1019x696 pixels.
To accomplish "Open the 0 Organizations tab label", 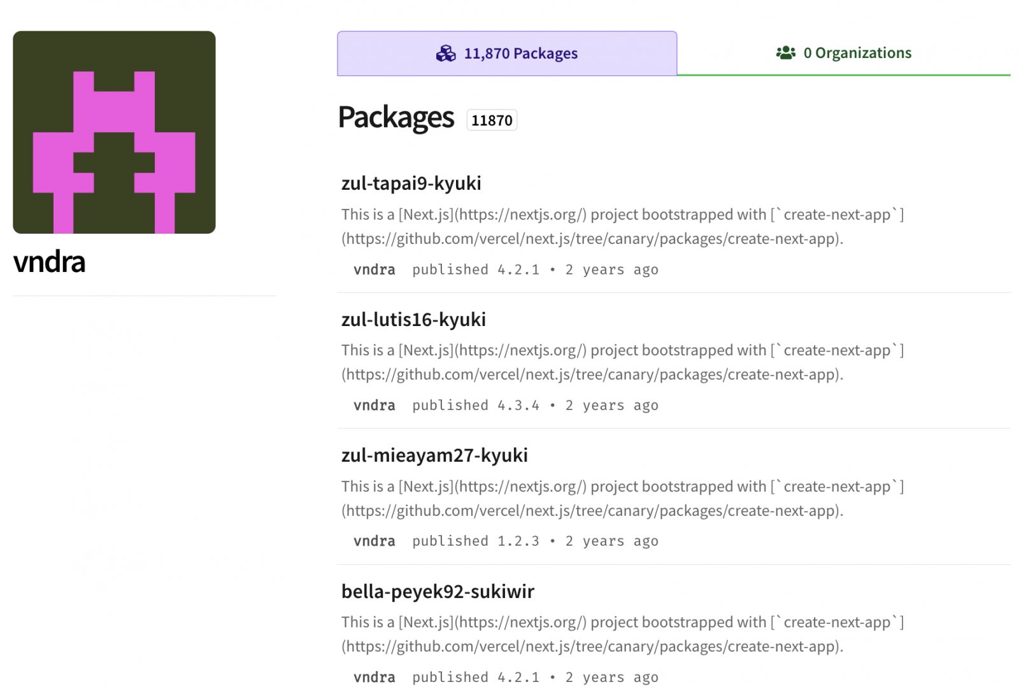I will (x=857, y=53).
